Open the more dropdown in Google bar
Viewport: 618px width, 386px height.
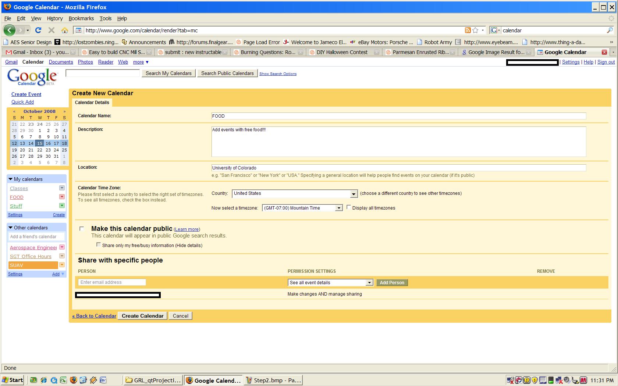141,62
